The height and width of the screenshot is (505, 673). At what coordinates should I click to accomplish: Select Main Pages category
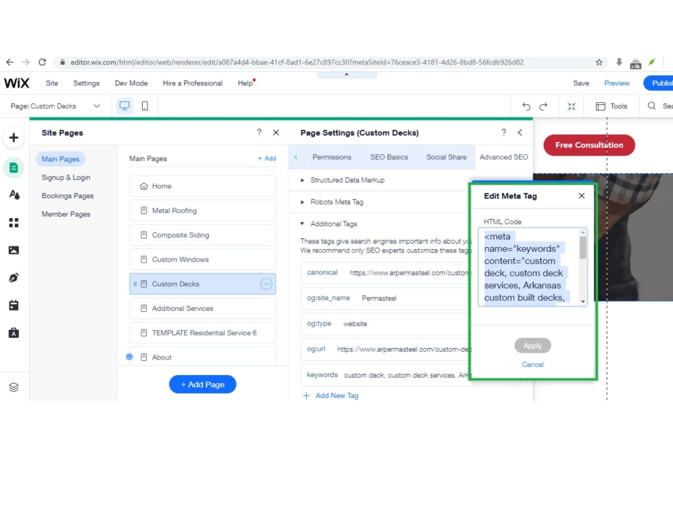pyautogui.click(x=61, y=159)
